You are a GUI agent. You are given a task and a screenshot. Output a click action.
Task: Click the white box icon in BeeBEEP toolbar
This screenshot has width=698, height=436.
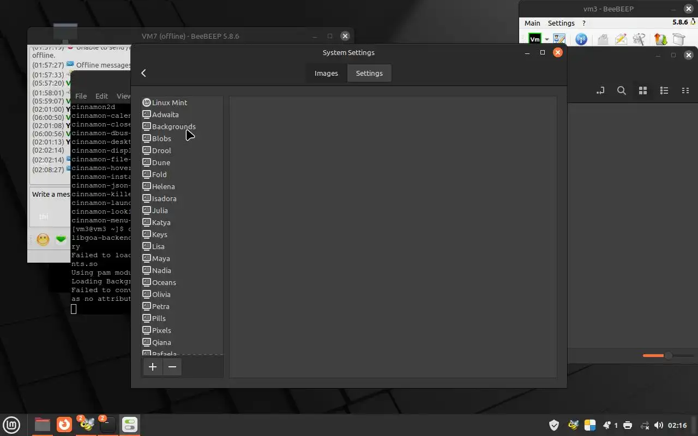pyautogui.click(x=678, y=39)
